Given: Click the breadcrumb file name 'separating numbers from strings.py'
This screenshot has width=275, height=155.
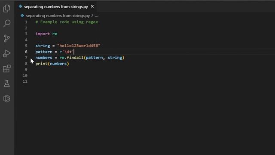Looking at the screenshot, I should tap(58, 15).
